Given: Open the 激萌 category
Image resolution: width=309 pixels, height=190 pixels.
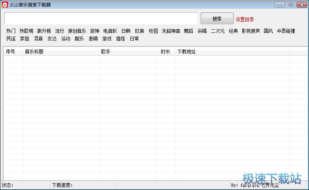Looking at the screenshot, I should tap(93, 39).
